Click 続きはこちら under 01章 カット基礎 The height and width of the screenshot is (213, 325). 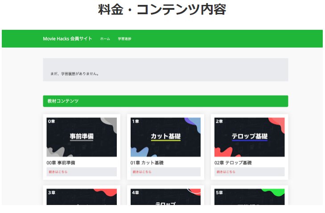pos(142,172)
